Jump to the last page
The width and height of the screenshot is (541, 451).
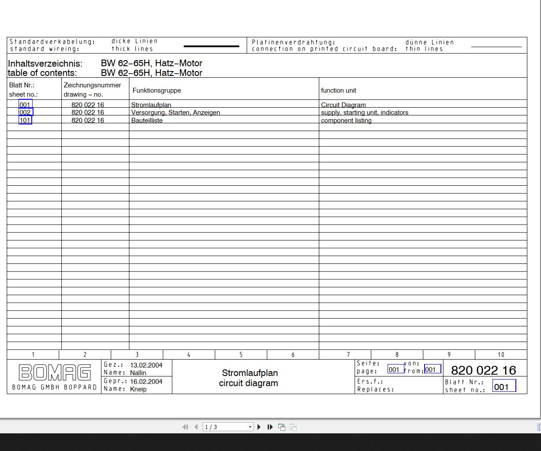coord(270,427)
